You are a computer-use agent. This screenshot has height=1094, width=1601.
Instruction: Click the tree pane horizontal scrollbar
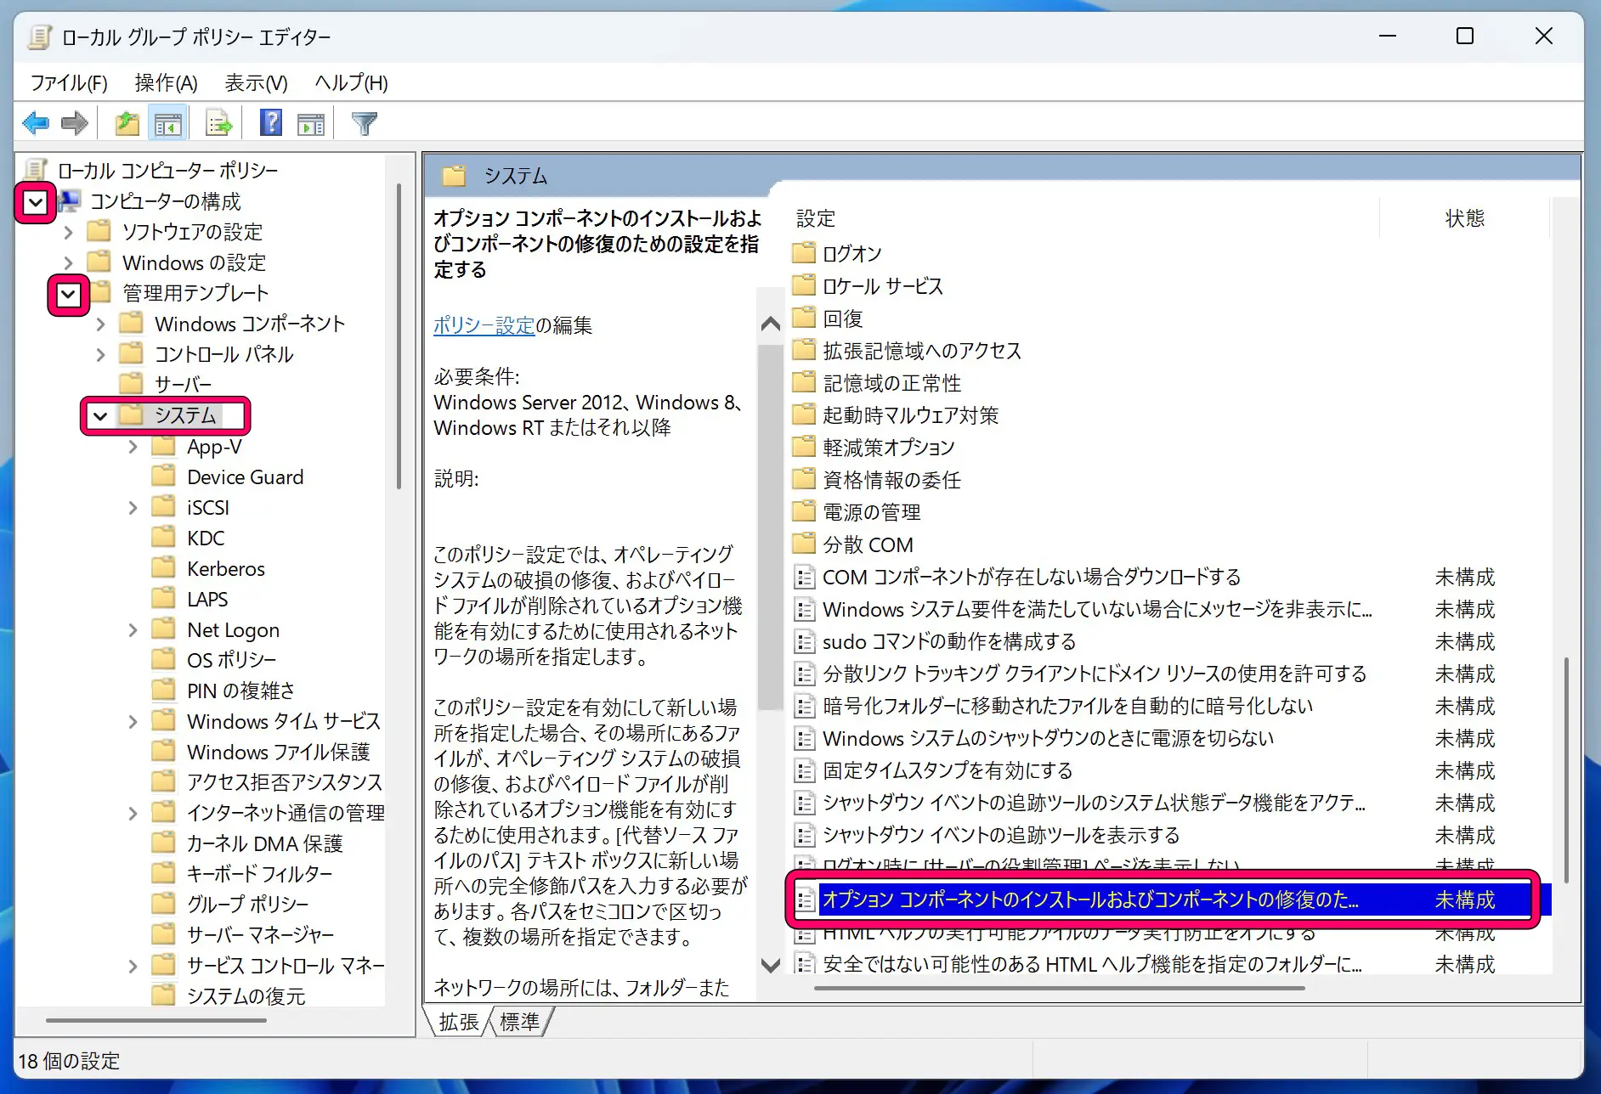[157, 1020]
